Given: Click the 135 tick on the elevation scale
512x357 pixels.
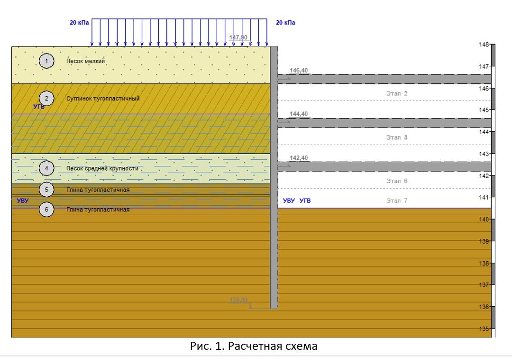Looking at the screenshot, I should 484,329.
